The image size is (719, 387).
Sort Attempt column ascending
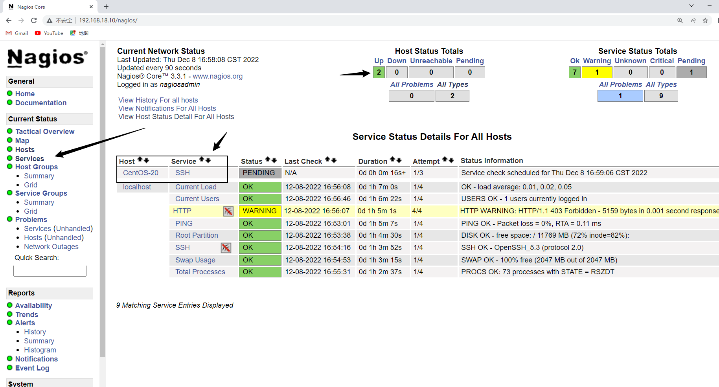445,160
